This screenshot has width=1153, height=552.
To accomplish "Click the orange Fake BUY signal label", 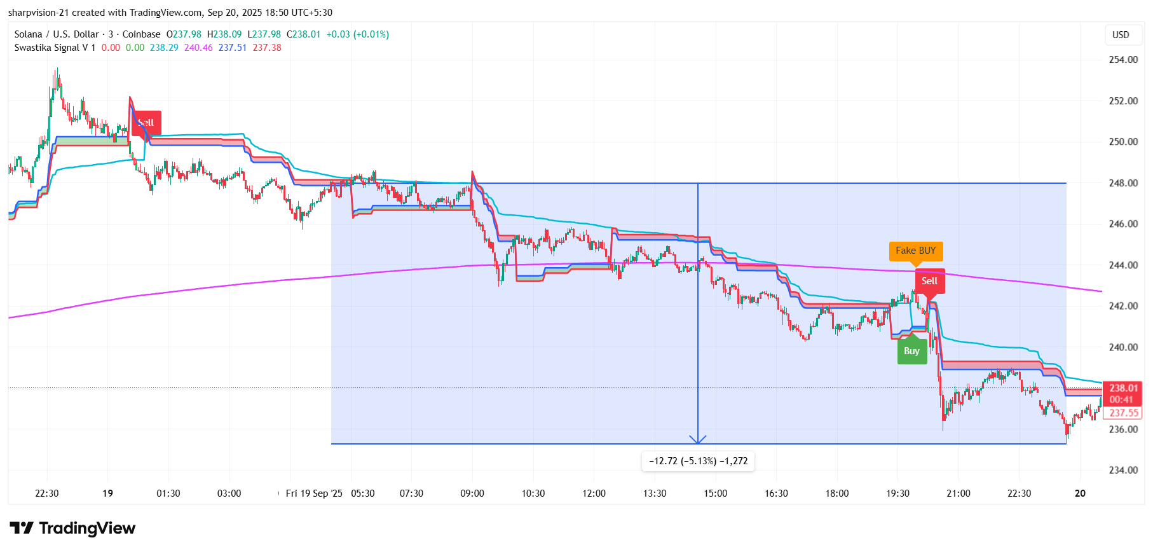I will 915,251.
